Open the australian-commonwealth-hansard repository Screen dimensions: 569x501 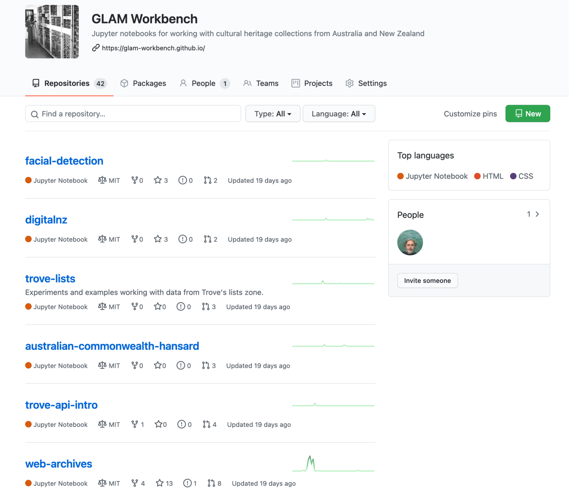[x=112, y=346]
